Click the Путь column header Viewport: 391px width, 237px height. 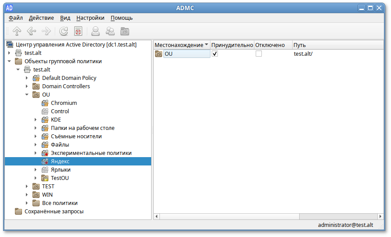[300, 45]
